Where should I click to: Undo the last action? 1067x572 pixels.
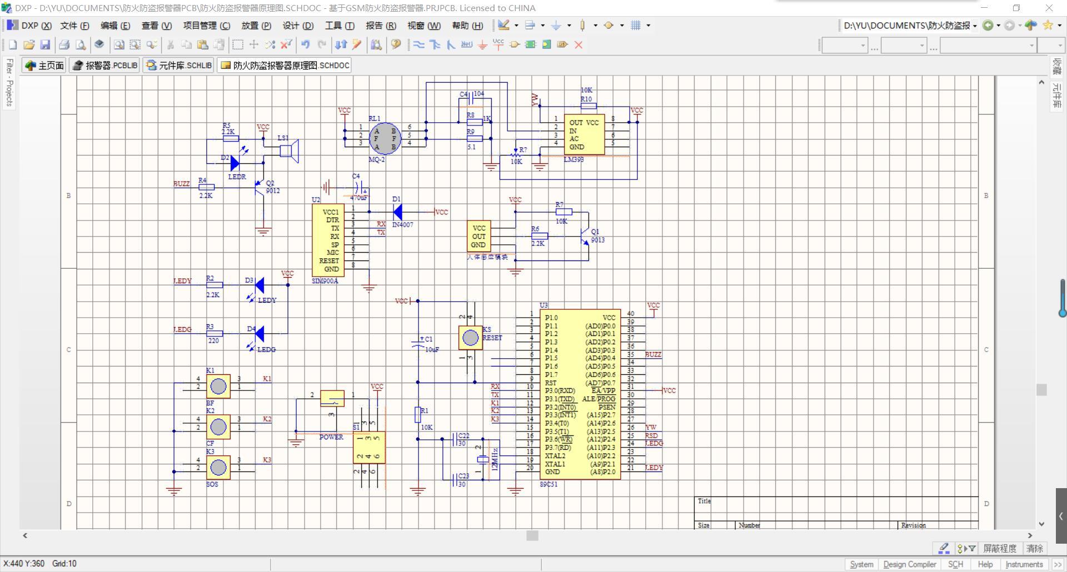point(306,44)
